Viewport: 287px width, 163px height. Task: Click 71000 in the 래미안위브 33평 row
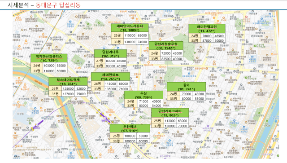(123, 88)
